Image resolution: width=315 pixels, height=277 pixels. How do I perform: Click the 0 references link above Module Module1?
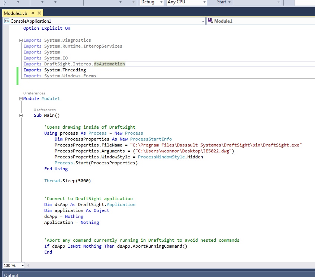[34, 93]
